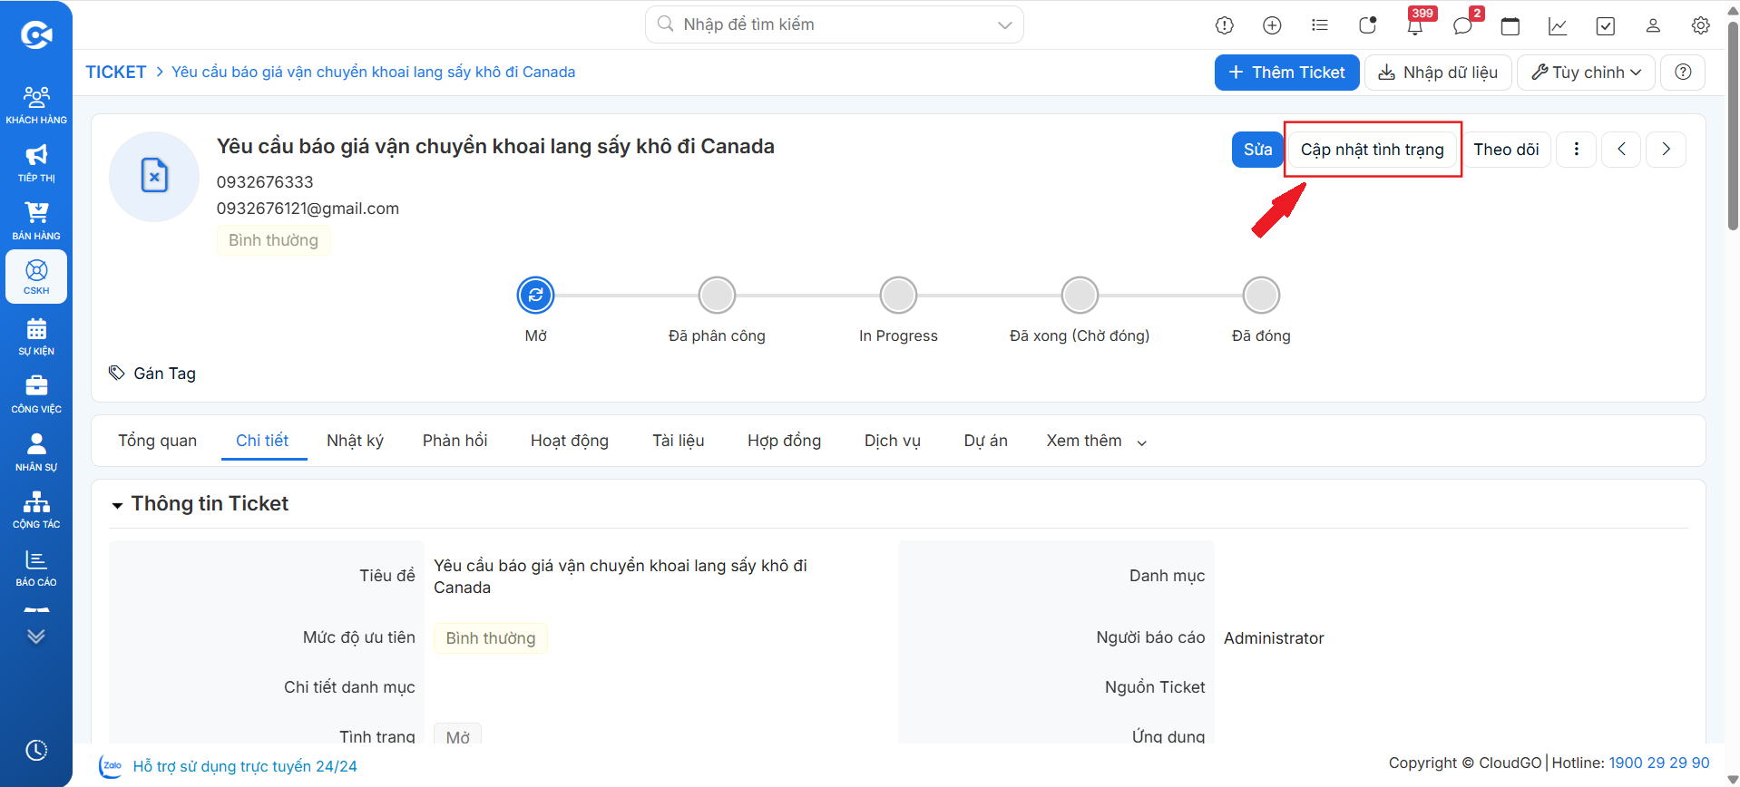
Task: Open the Công việc sidebar module
Action: tap(36, 394)
